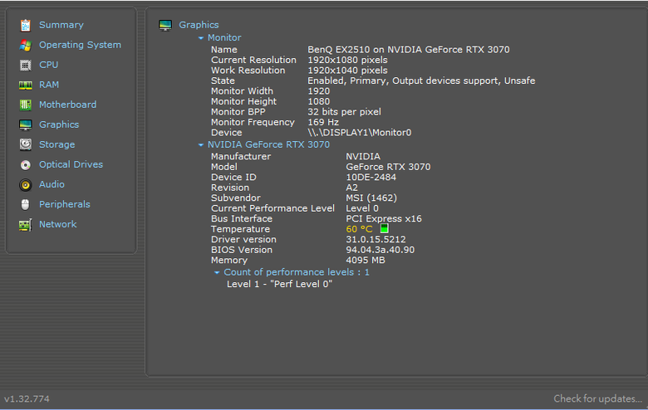
Task: Click the Audio speaker icon
Action: coord(25,184)
